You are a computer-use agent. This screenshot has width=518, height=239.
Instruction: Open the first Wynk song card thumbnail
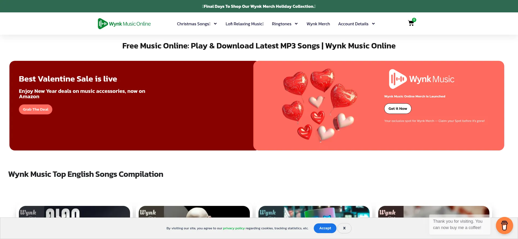pyautogui.click(x=74, y=212)
